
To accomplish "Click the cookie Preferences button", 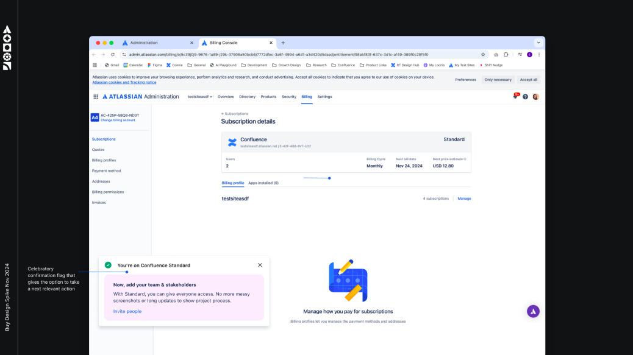I will pos(465,80).
